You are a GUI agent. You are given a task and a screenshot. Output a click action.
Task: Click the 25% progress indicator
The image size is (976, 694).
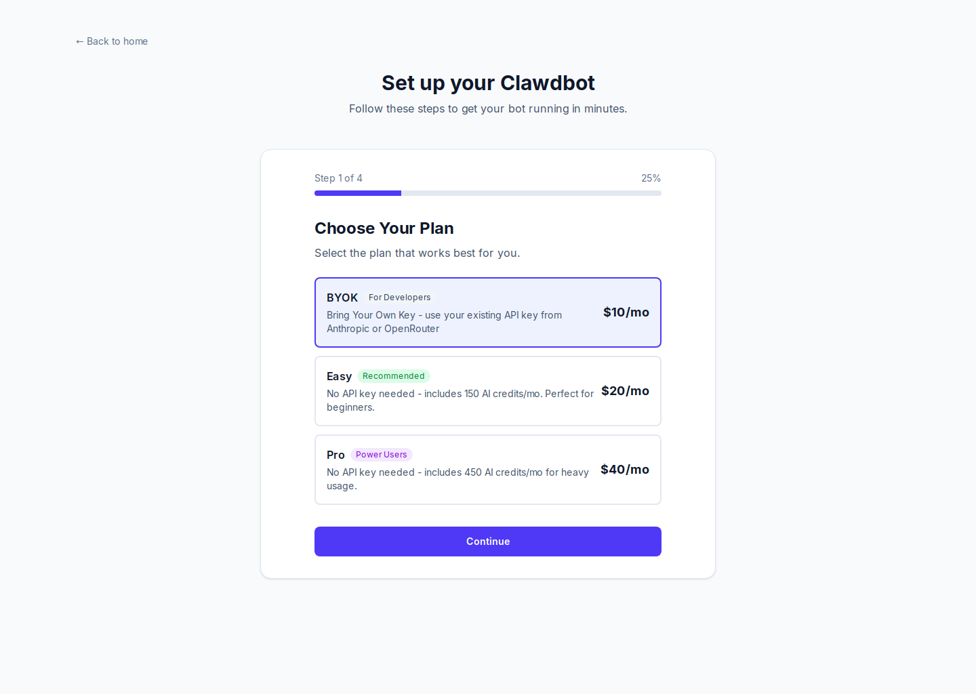tap(651, 178)
